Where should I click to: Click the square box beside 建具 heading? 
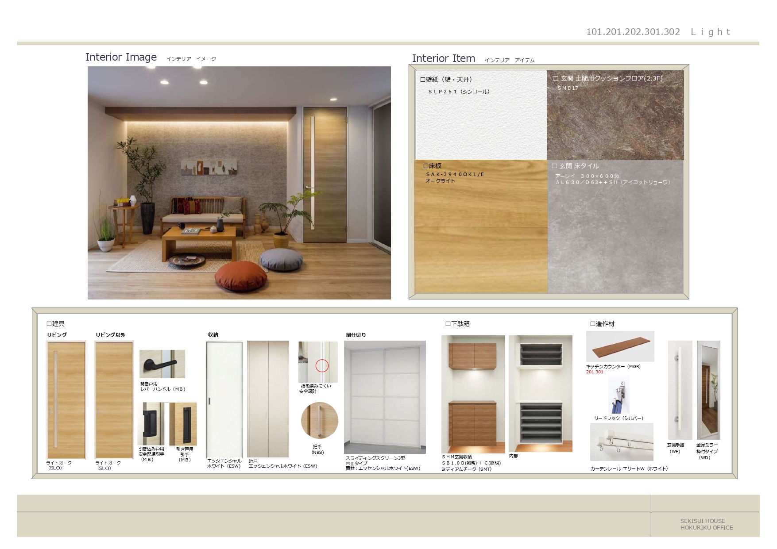point(49,324)
